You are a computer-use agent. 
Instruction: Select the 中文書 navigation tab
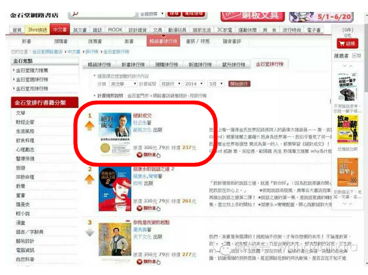pyautogui.click(x=60, y=30)
